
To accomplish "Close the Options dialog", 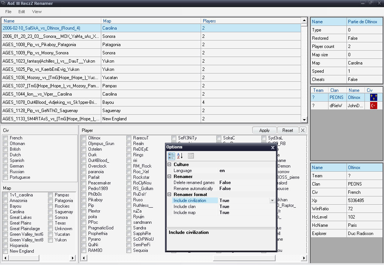I will click(x=273, y=148).
